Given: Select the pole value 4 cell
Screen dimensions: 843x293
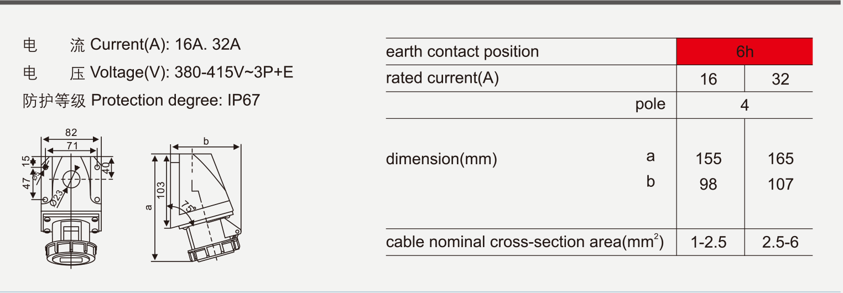Looking at the screenshot, I should [x=745, y=105].
